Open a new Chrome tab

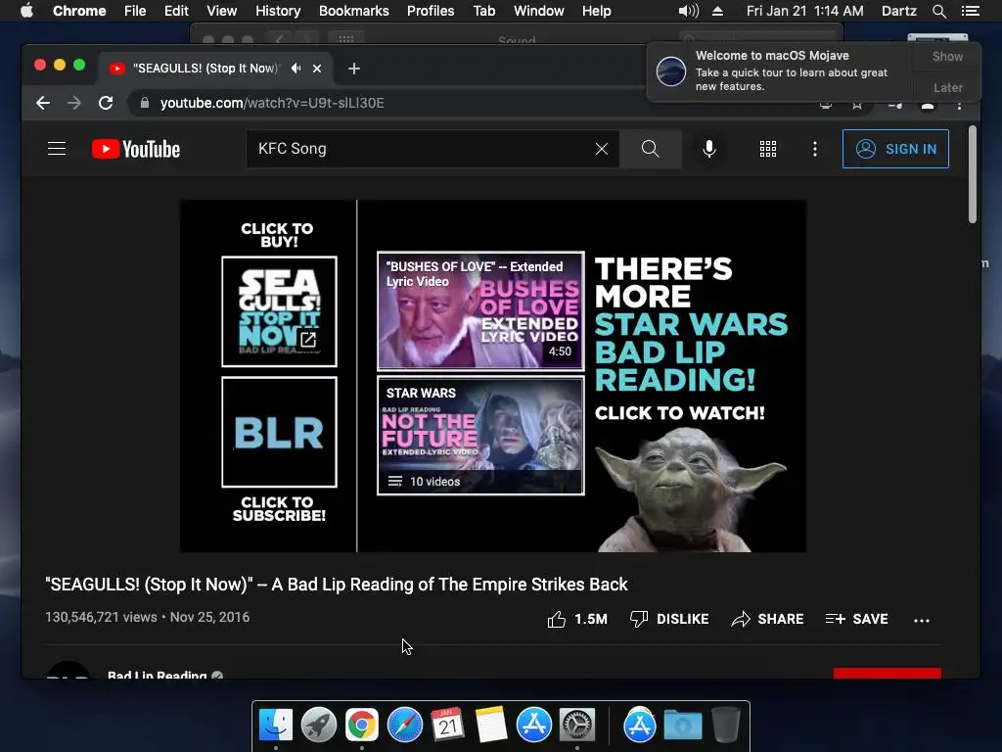(354, 69)
